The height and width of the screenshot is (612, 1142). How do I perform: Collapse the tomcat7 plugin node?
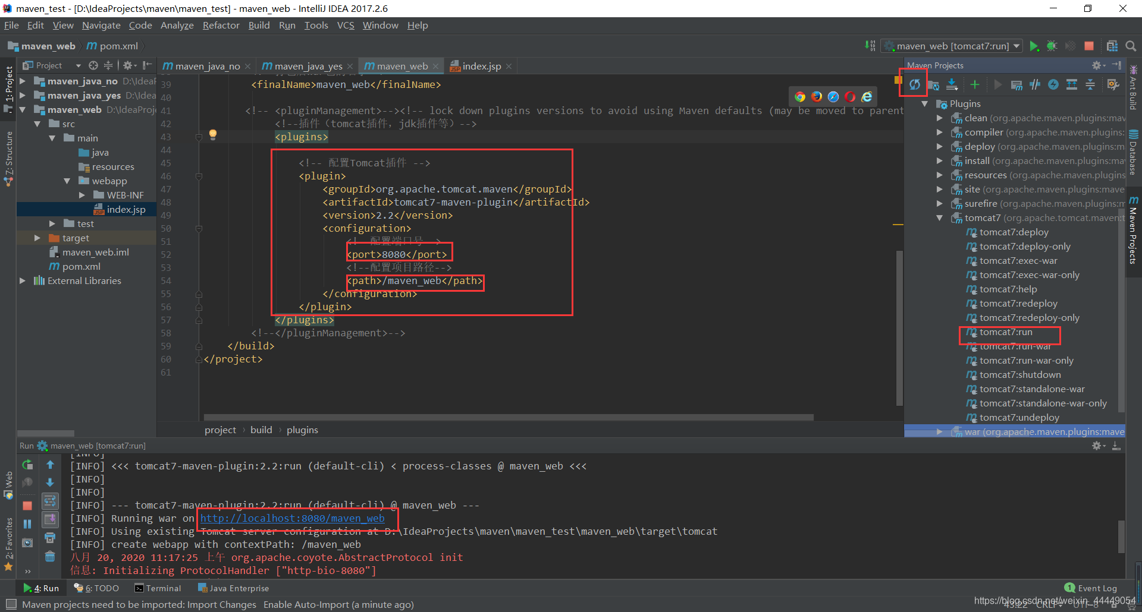pyautogui.click(x=940, y=217)
